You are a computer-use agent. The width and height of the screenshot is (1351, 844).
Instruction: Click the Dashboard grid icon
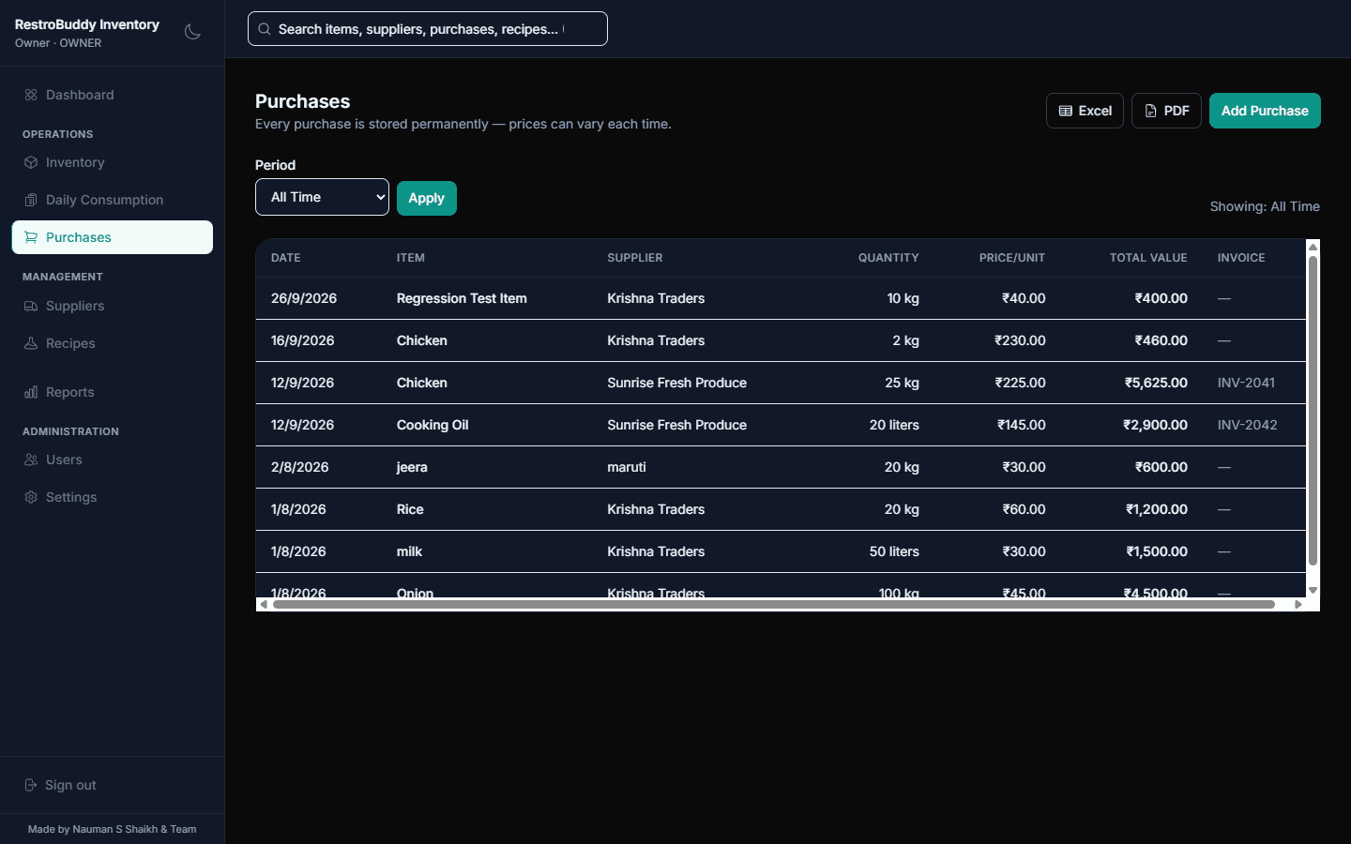tap(31, 95)
